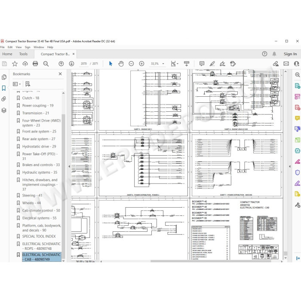This screenshot has width=301, height=301.
Task: Open bookmark Steering - 41
Action: coord(32,195)
